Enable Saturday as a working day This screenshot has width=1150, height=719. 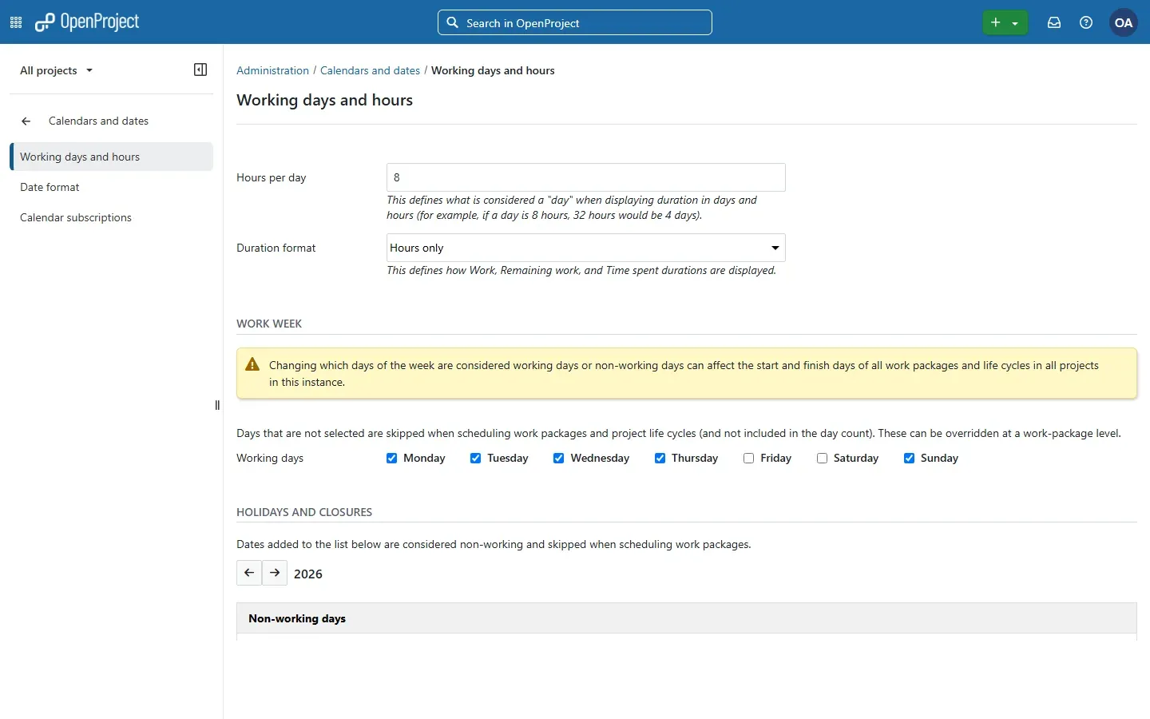tap(823, 459)
